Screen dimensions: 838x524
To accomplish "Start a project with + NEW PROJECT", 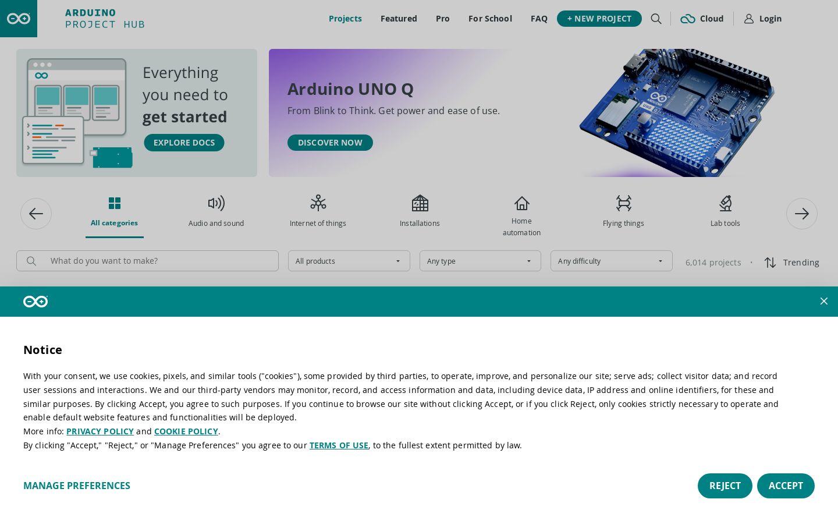I will click(599, 19).
